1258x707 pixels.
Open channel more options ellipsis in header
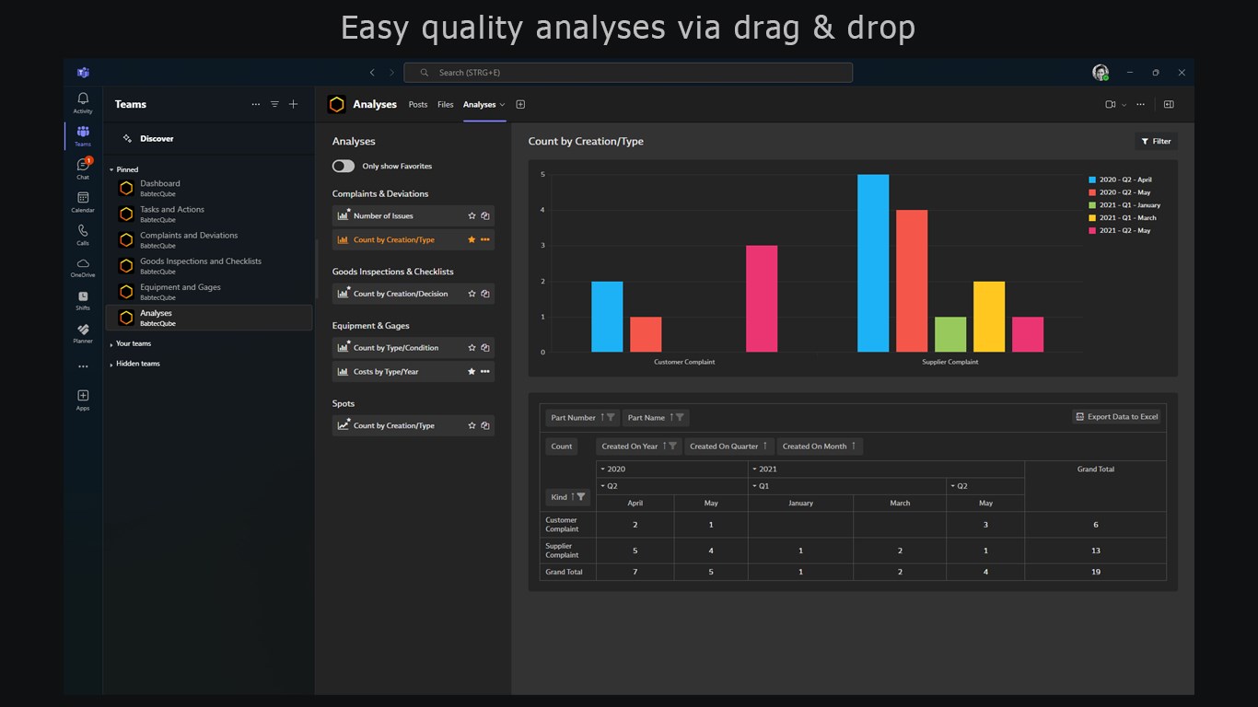click(1141, 105)
